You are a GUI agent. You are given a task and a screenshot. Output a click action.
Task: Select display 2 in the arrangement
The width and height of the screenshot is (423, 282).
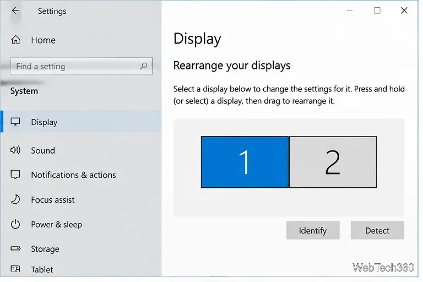point(333,162)
